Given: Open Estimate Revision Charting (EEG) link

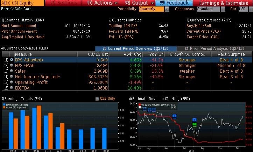Looking at the screenshot, I should point(160,99).
